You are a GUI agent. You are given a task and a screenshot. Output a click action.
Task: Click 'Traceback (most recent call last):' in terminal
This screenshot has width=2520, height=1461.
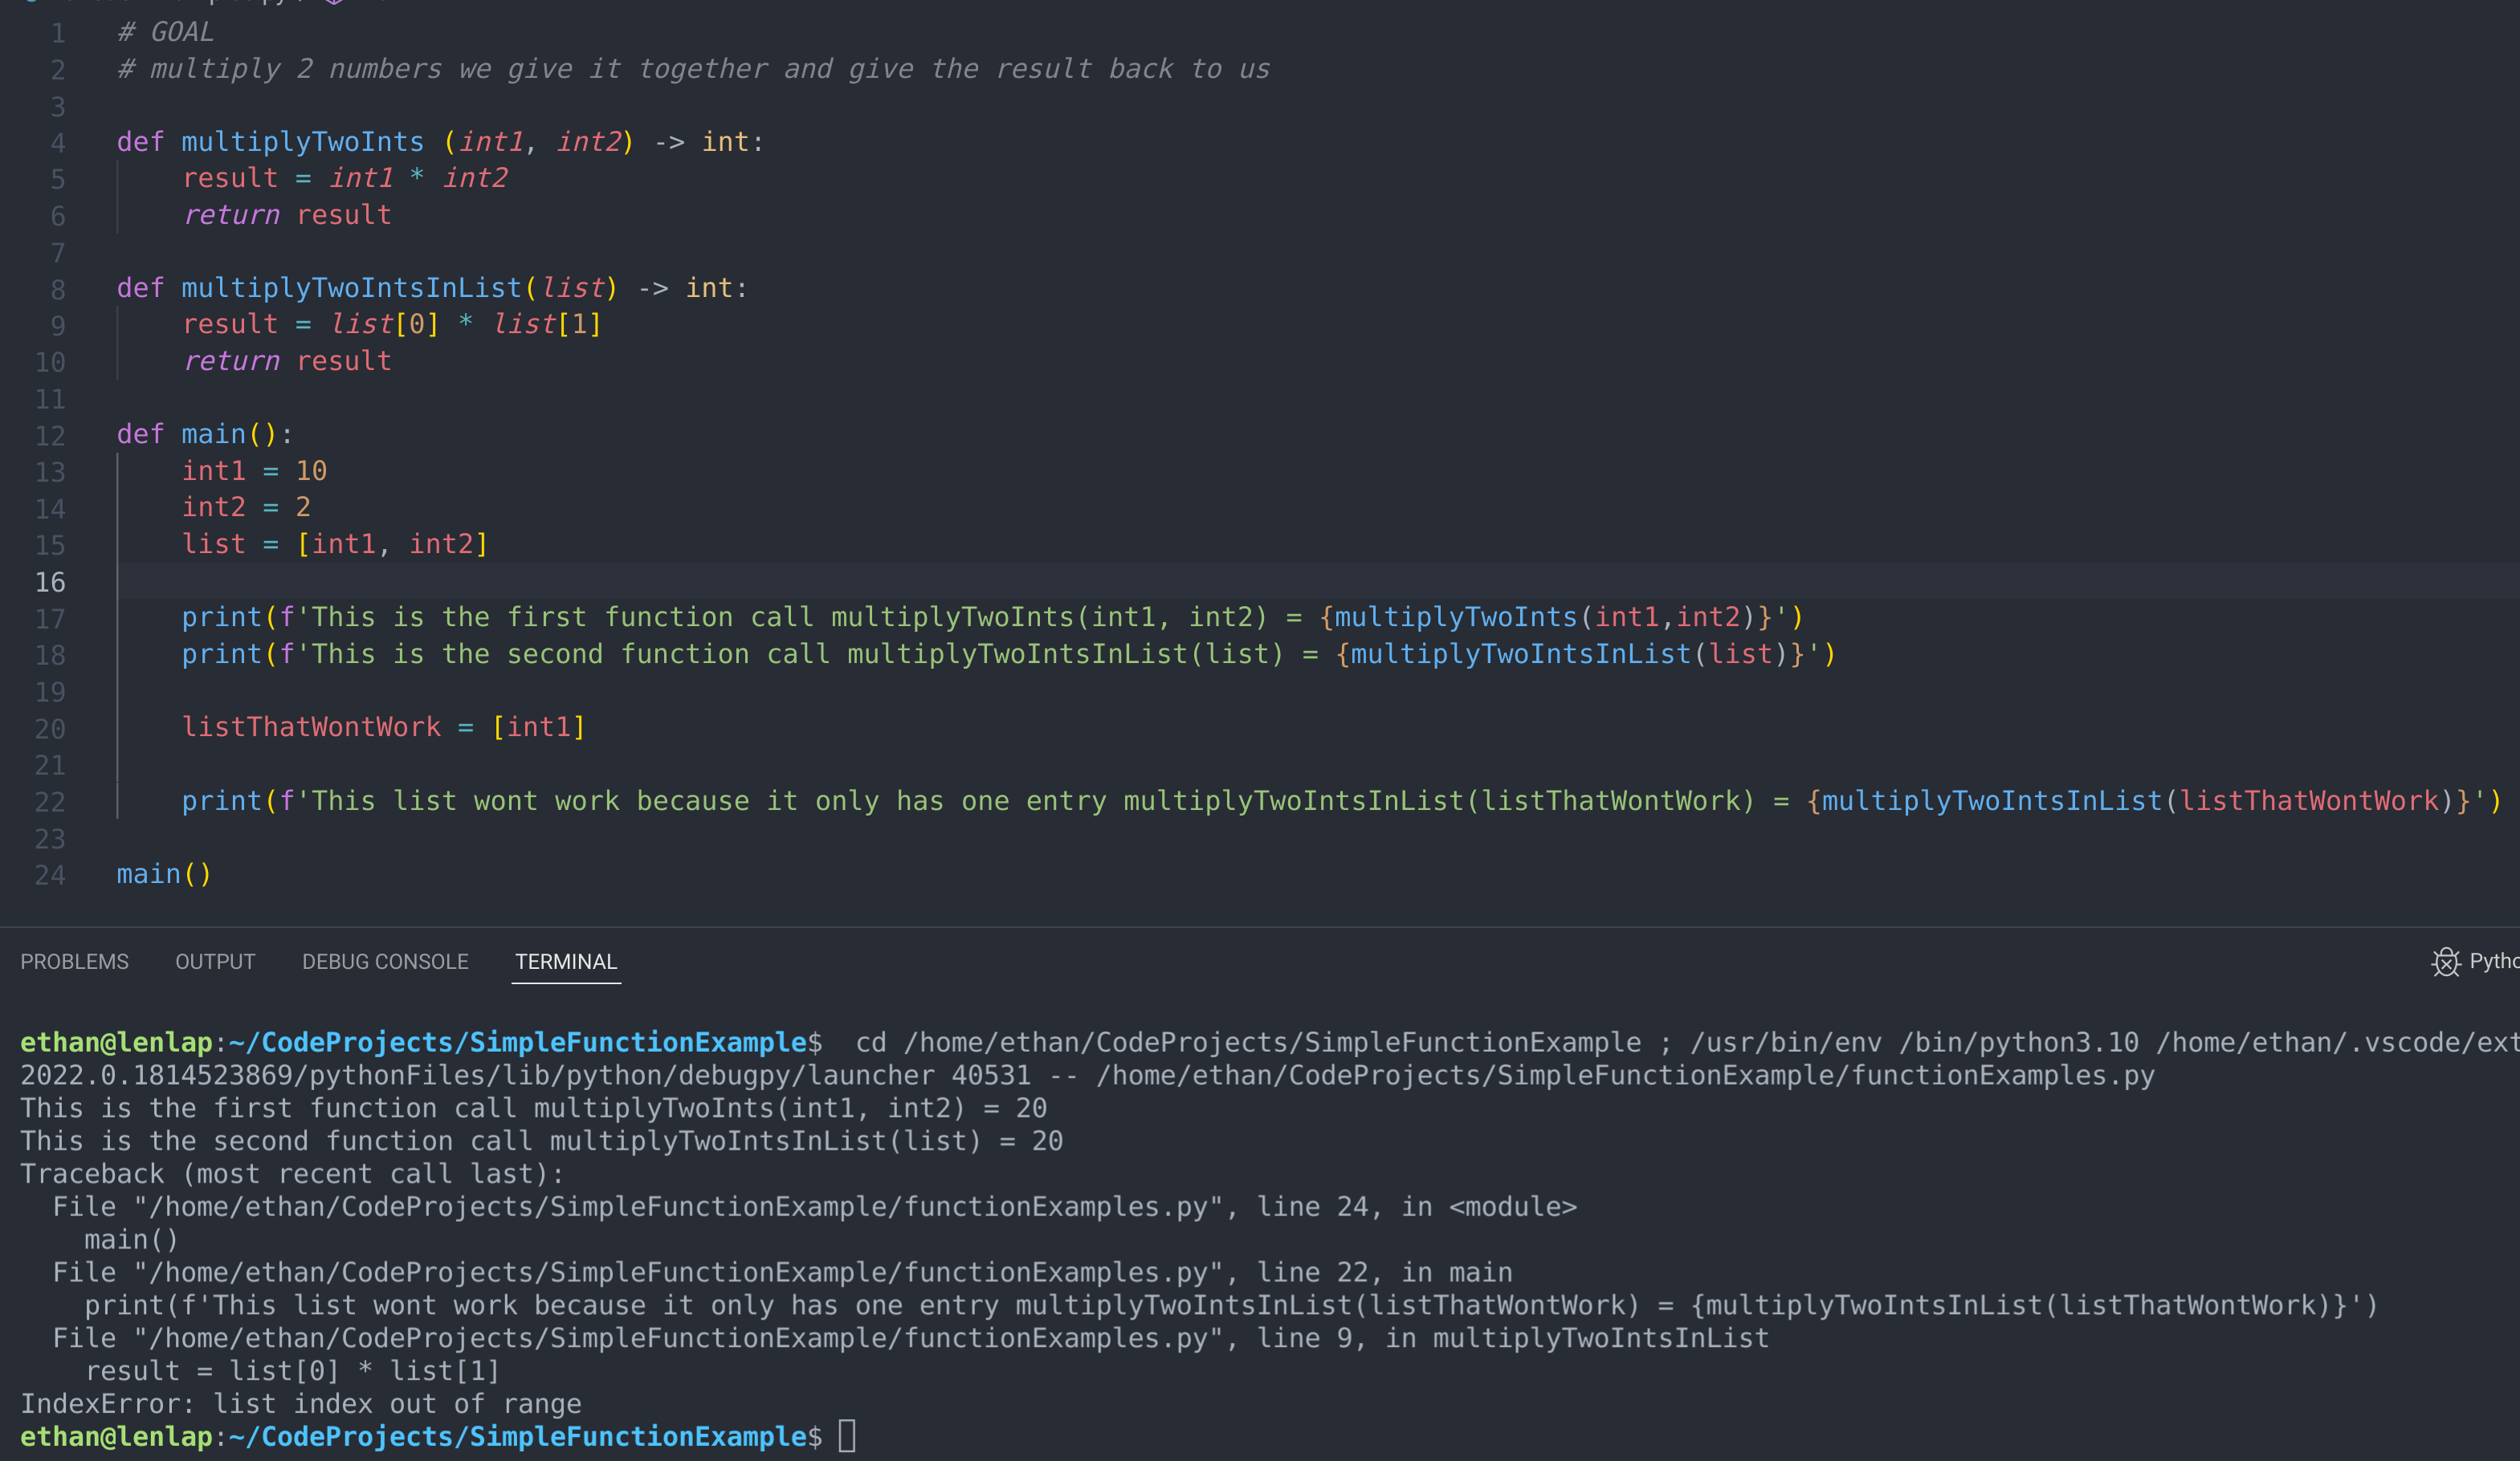pyautogui.click(x=292, y=1173)
